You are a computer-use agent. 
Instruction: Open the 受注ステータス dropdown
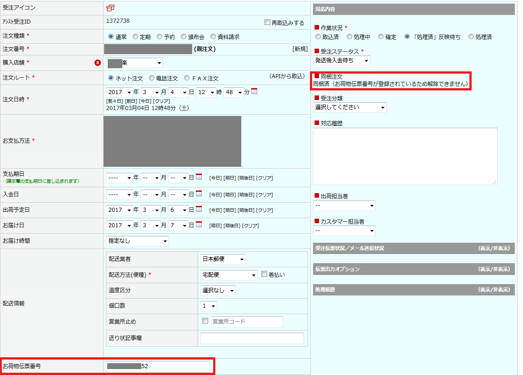(341, 60)
